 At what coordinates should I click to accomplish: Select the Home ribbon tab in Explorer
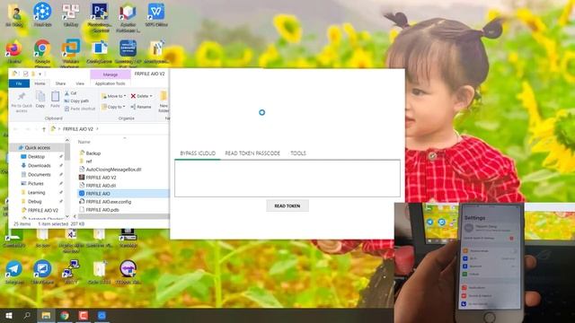tap(40, 83)
